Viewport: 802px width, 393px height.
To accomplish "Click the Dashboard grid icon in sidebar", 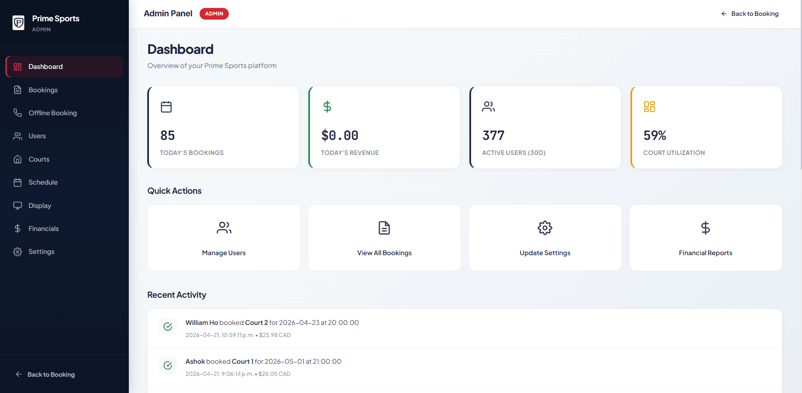I will [x=18, y=67].
